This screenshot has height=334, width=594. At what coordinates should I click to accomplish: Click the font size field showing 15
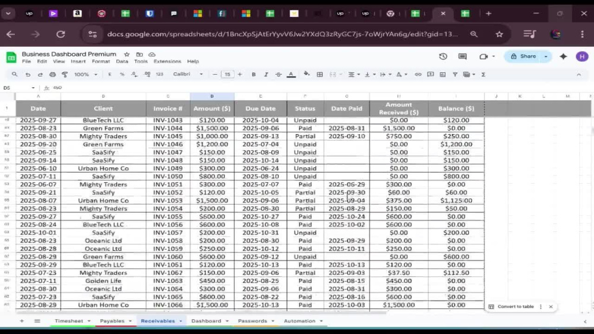pos(228,75)
